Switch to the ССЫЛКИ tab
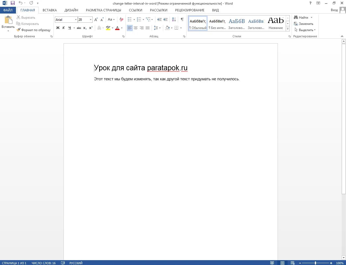The image size is (346, 265). [136, 10]
